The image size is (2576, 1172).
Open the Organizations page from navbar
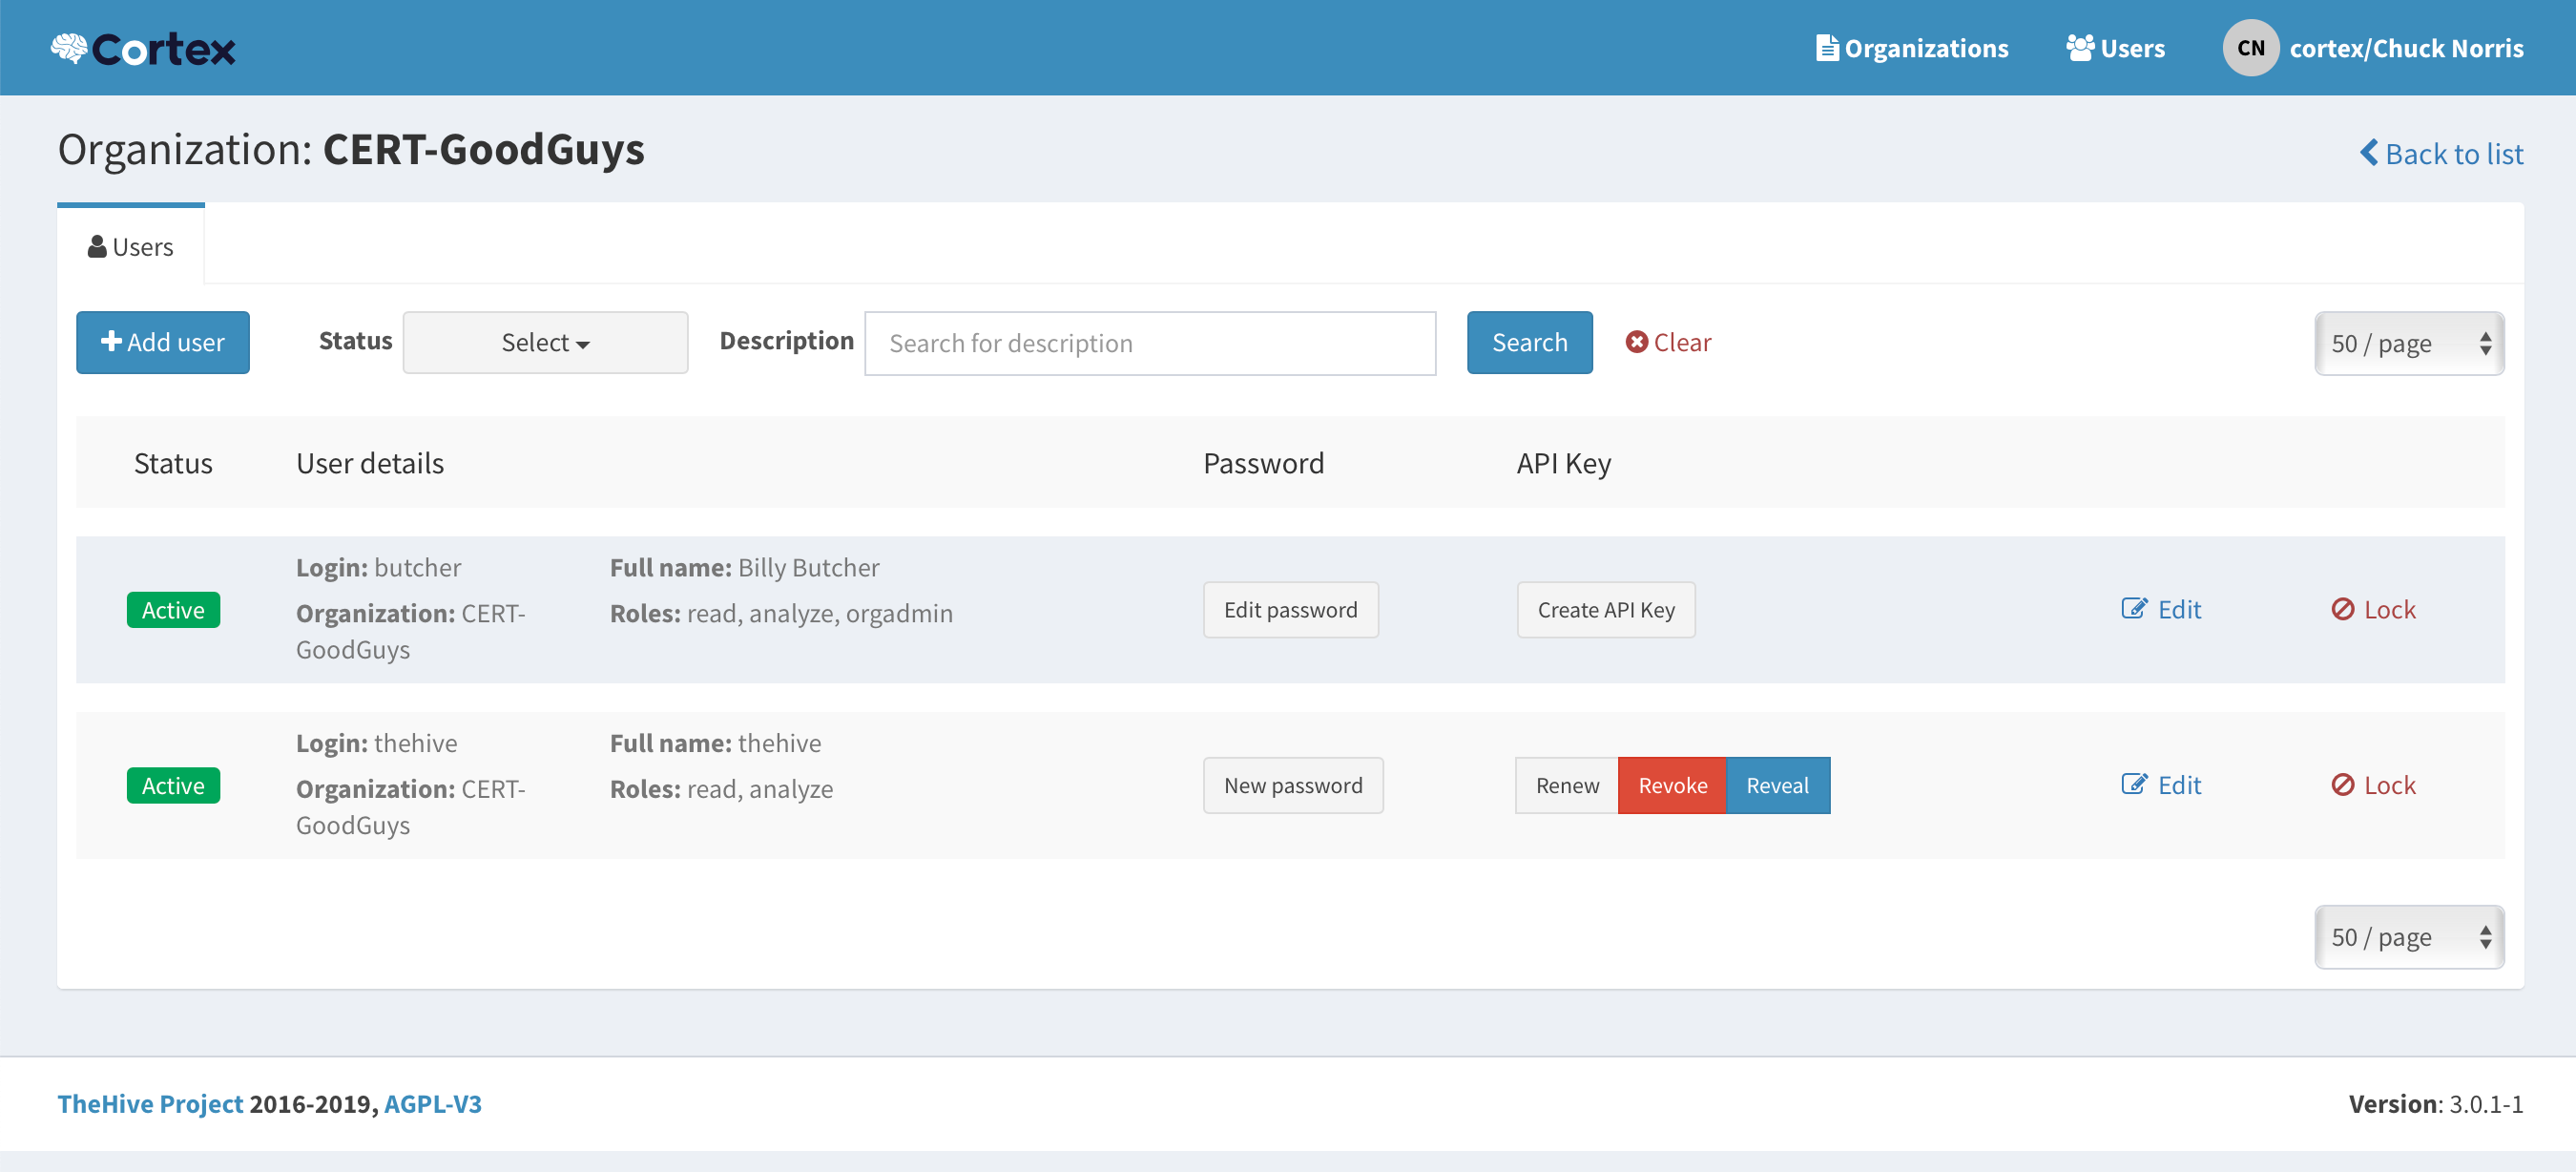tap(1912, 47)
